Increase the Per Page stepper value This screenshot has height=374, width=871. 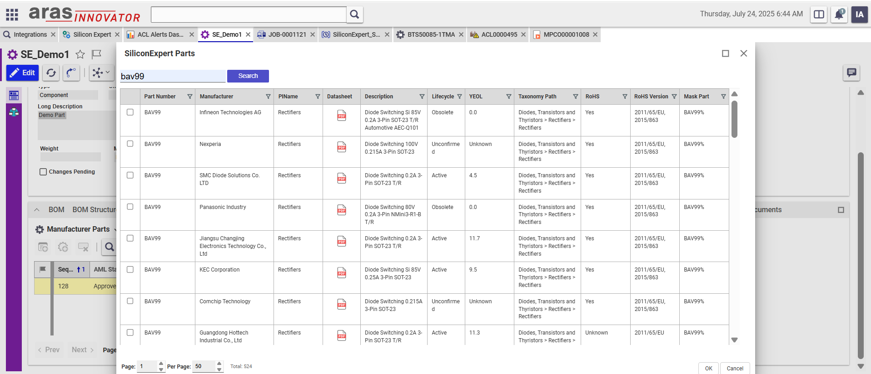coord(219,364)
